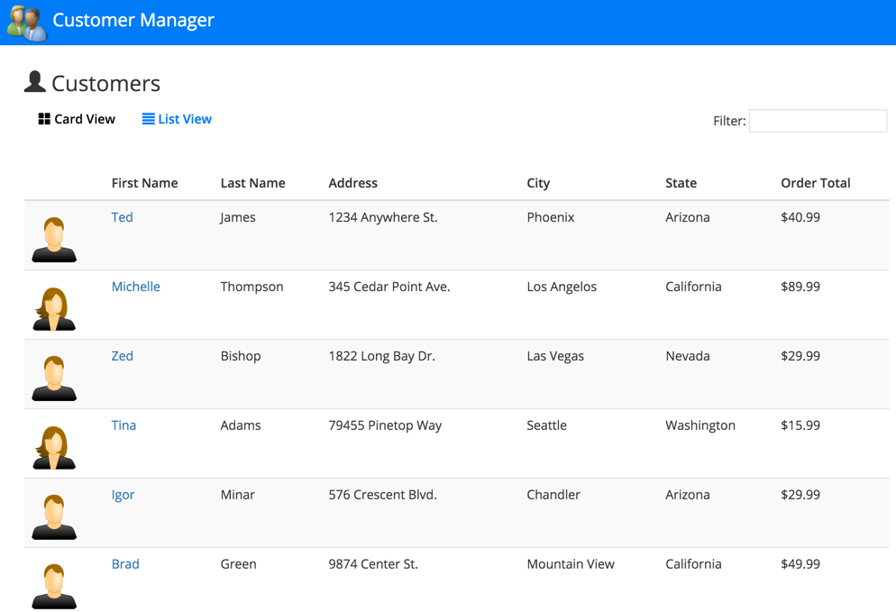Click address 79455 Pinetop Way

[x=385, y=425]
